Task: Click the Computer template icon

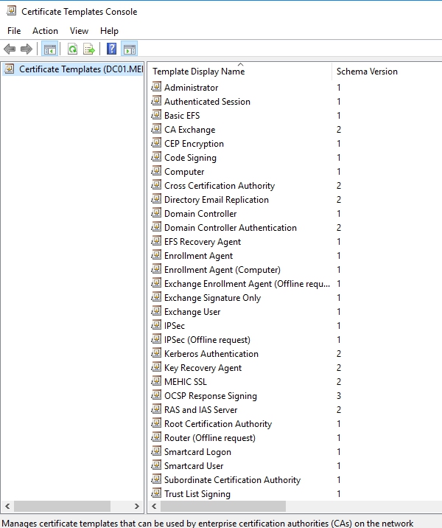Action: (156, 171)
